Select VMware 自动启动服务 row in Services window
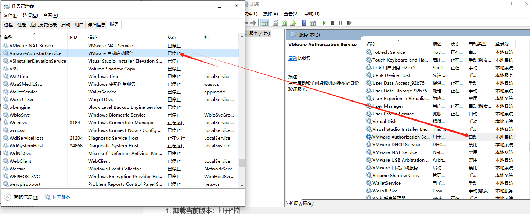This screenshot has height=214, width=530. pos(440,168)
